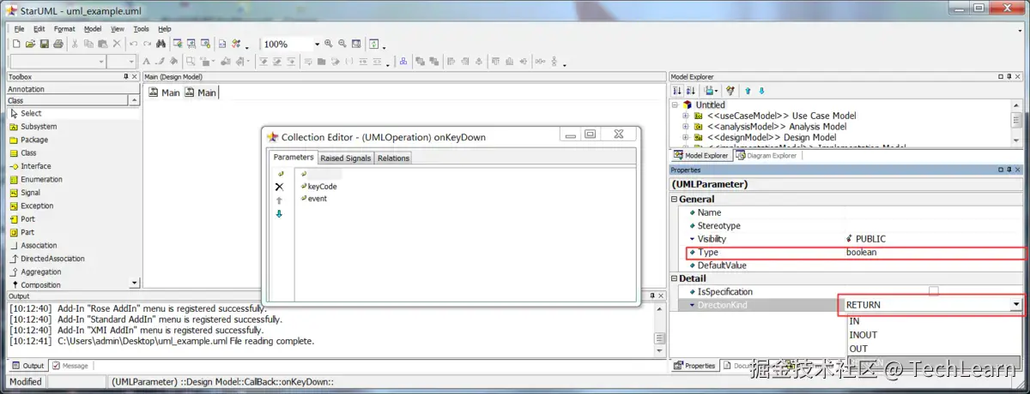Choose INOUT from the DirectionKind list
The width and height of the screenshot is (1030, 394).
coord(932,335)
